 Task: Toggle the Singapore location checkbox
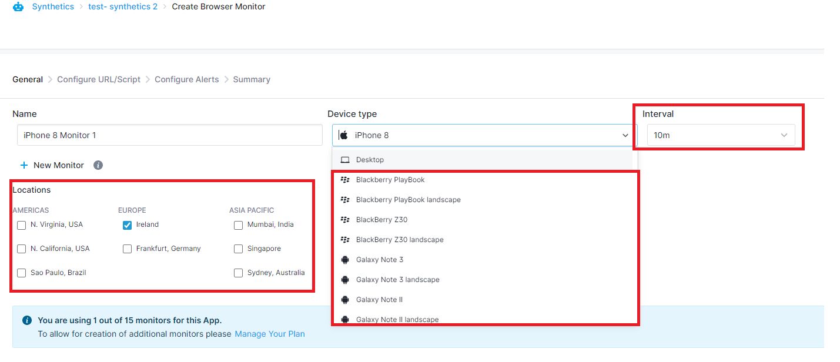pos(238,249)
